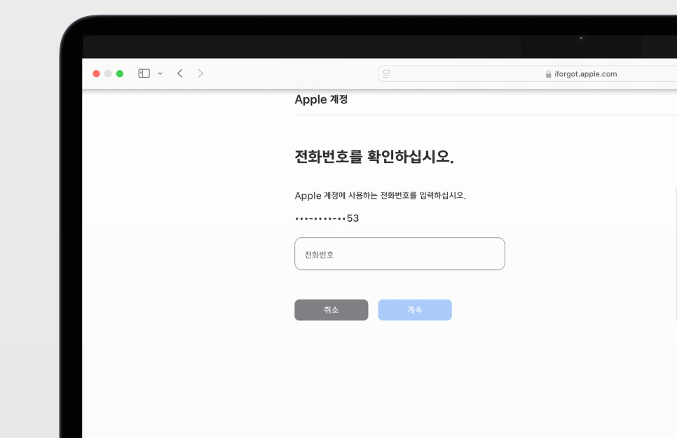
Task: Focus the 전화번호 input field
Action: pos(399,253)
